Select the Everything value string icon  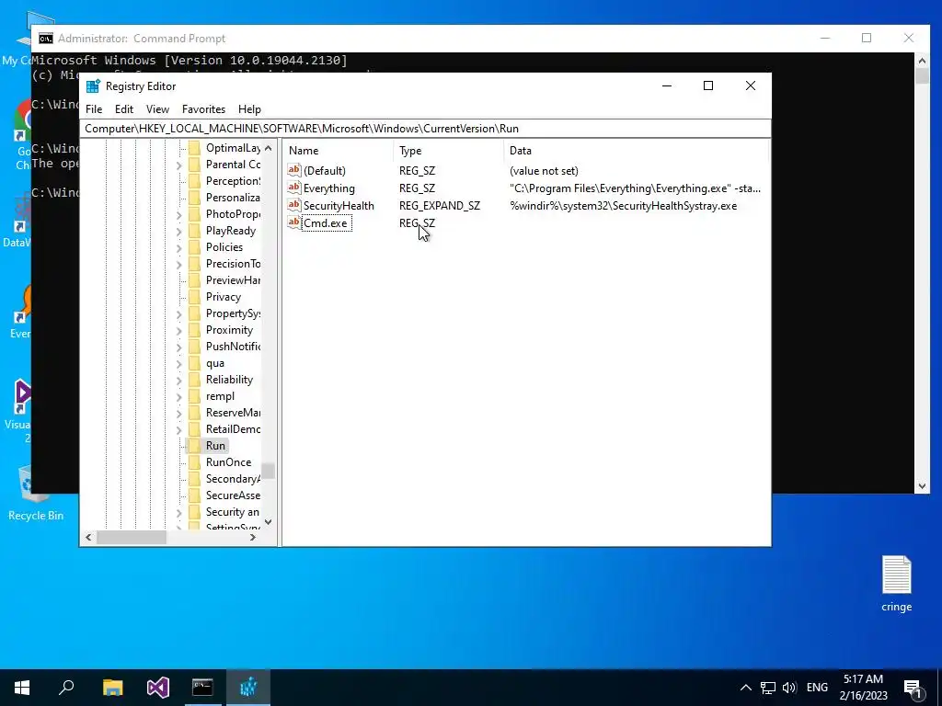pos(293,188)
